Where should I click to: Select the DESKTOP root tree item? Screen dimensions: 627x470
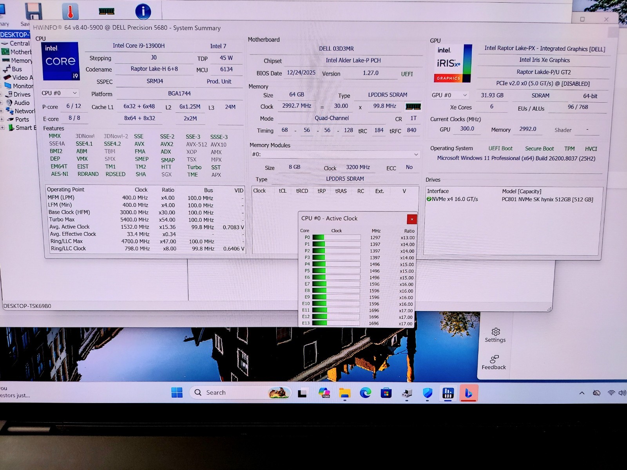click(x=15, y=34)
